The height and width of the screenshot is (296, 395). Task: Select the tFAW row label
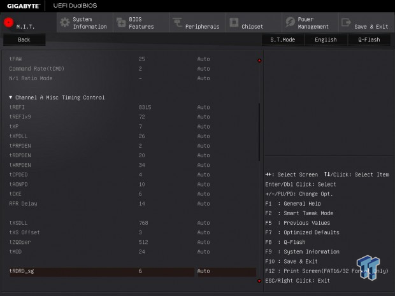coord(15,59)
